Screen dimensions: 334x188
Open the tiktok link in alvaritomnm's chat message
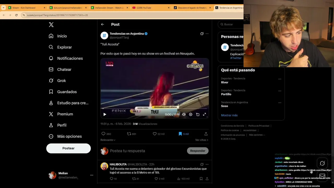point(316,170)
